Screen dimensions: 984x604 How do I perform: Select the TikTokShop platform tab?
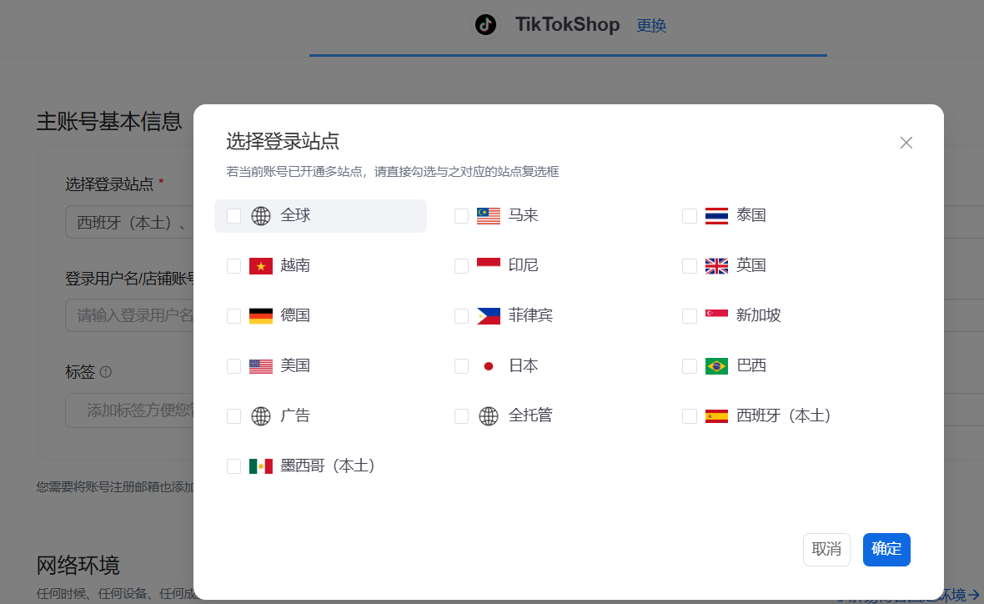[x=568, y=28]
